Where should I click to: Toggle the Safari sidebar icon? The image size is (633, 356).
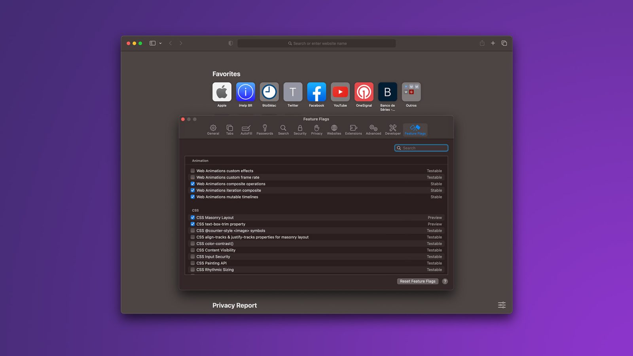(152, 43)
